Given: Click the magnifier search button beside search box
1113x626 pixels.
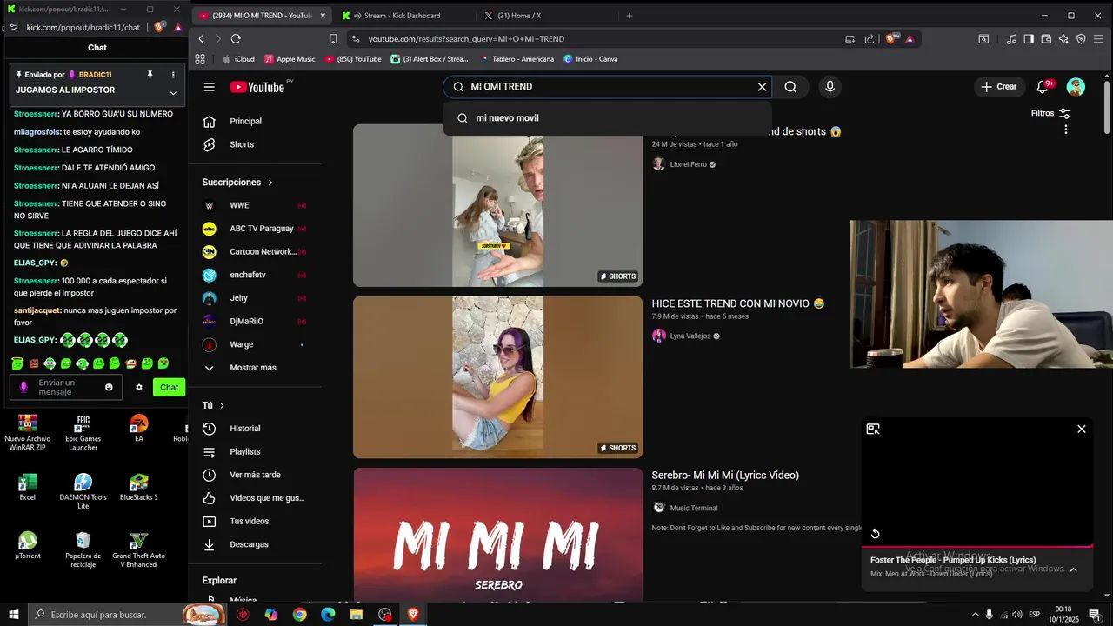Looking at the screenshot, I should click(x=790, y=87).
